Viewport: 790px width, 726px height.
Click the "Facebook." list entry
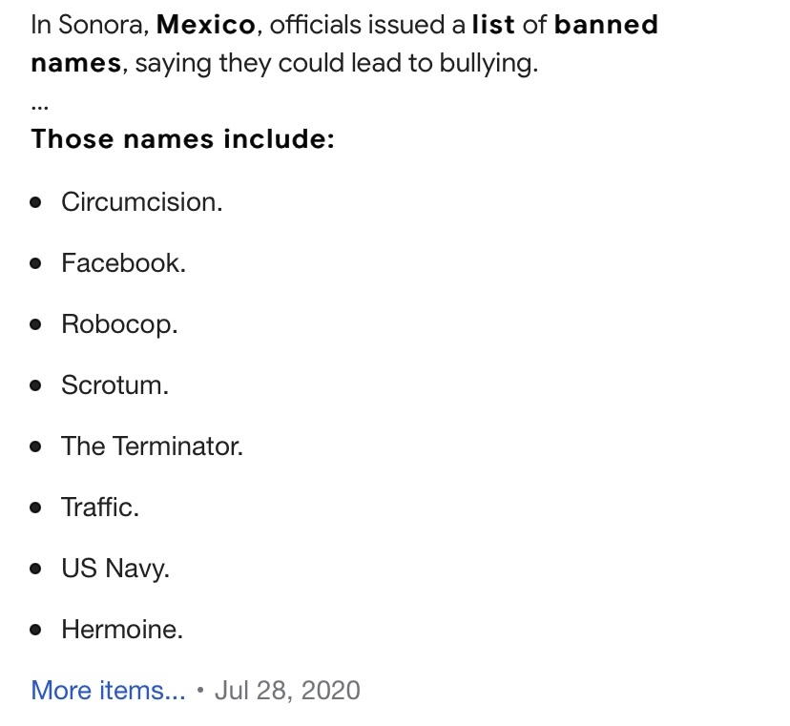123,263
